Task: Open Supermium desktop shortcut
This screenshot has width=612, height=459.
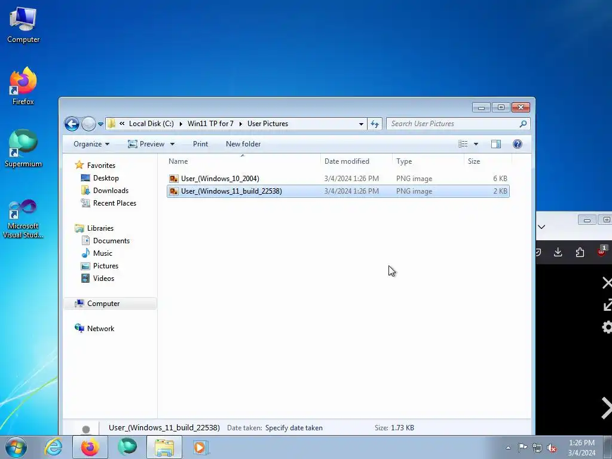Action: coord(23,149)
